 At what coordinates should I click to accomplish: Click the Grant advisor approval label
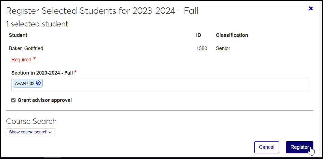45,100
